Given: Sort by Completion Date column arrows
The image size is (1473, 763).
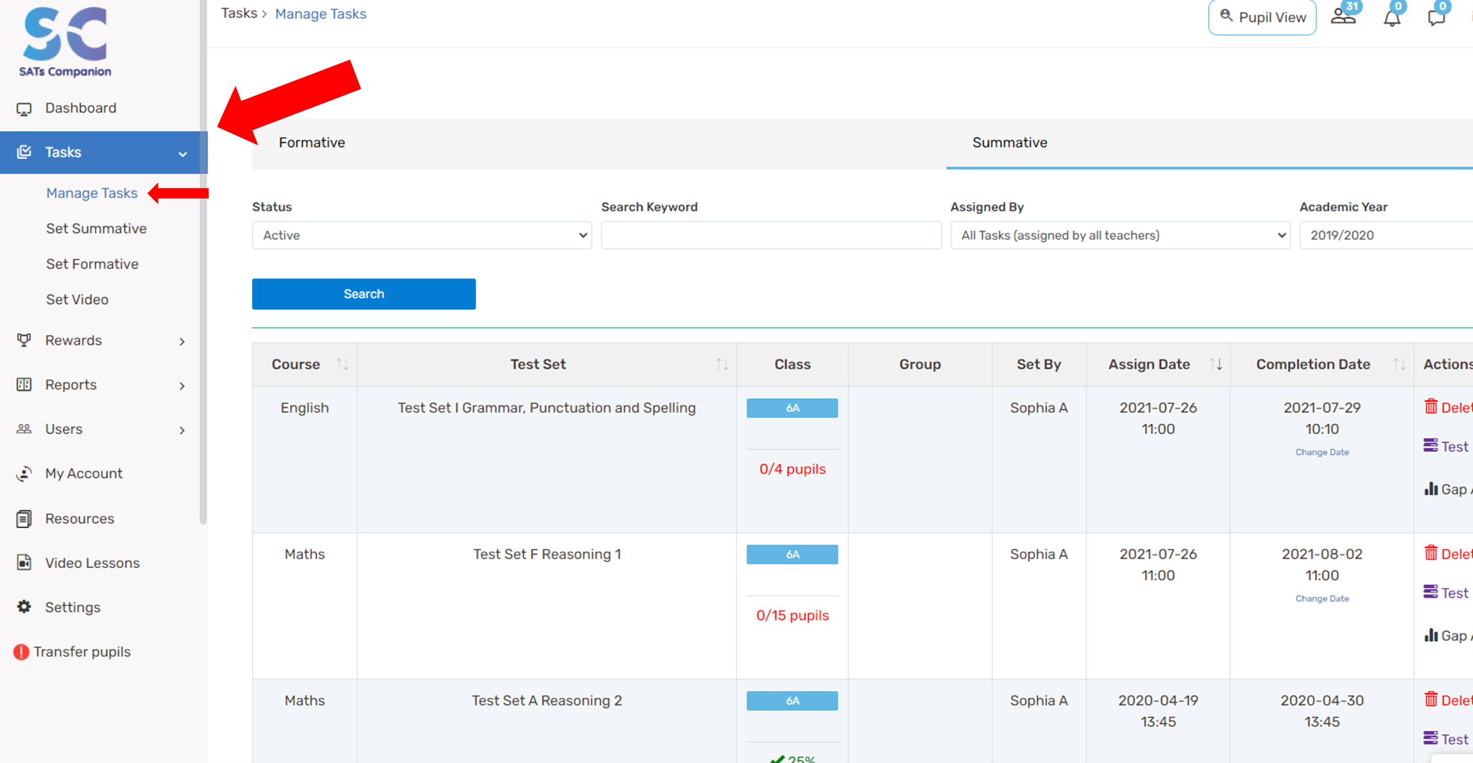Looking at the screenshot, I should [x=1399, y=364].
